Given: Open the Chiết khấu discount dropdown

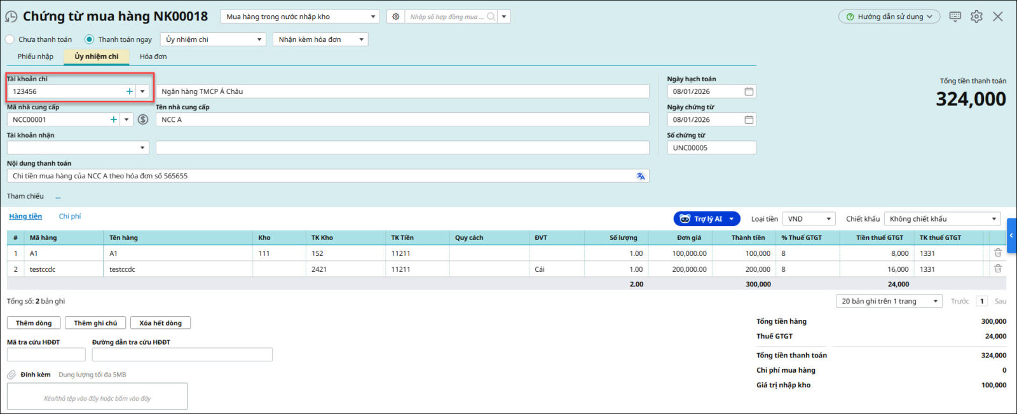Looking at the screenshot, I should coord(993,219).
